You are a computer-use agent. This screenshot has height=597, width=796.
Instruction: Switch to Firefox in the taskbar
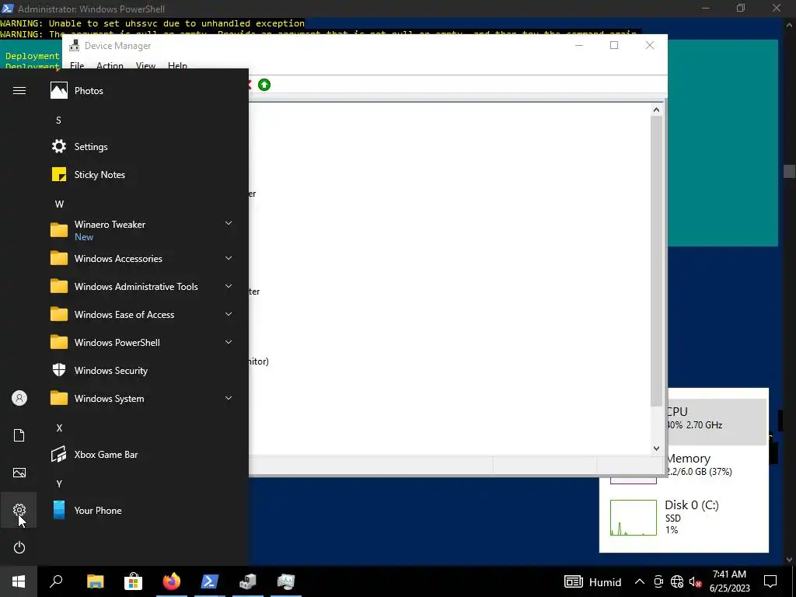tap(172, 581)
